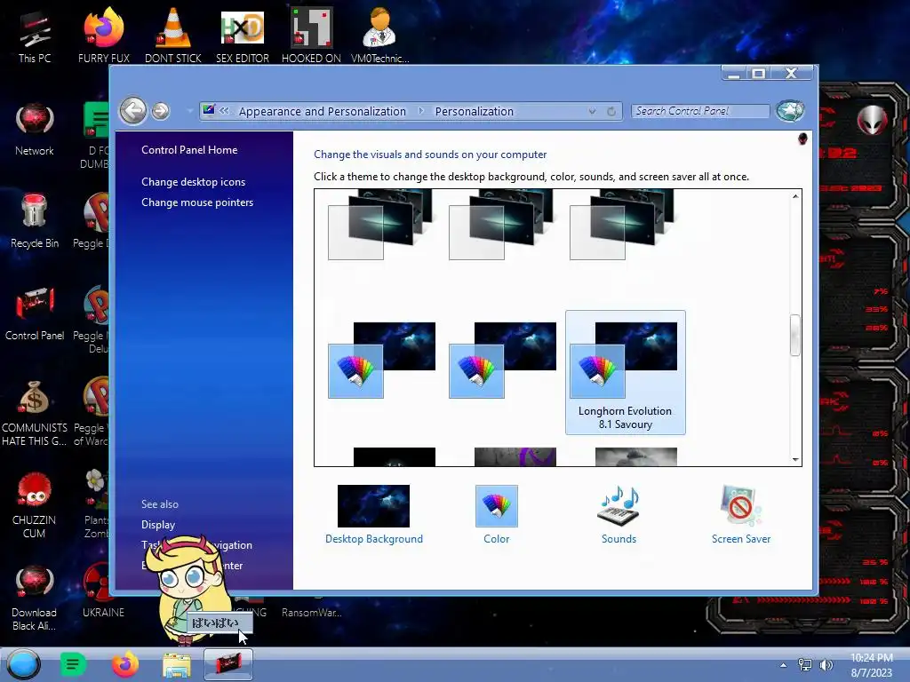Open the recent pages dropdown arrow
Image resolution: width=910 pixels, height=682 pixels.
tap(189, 111)
